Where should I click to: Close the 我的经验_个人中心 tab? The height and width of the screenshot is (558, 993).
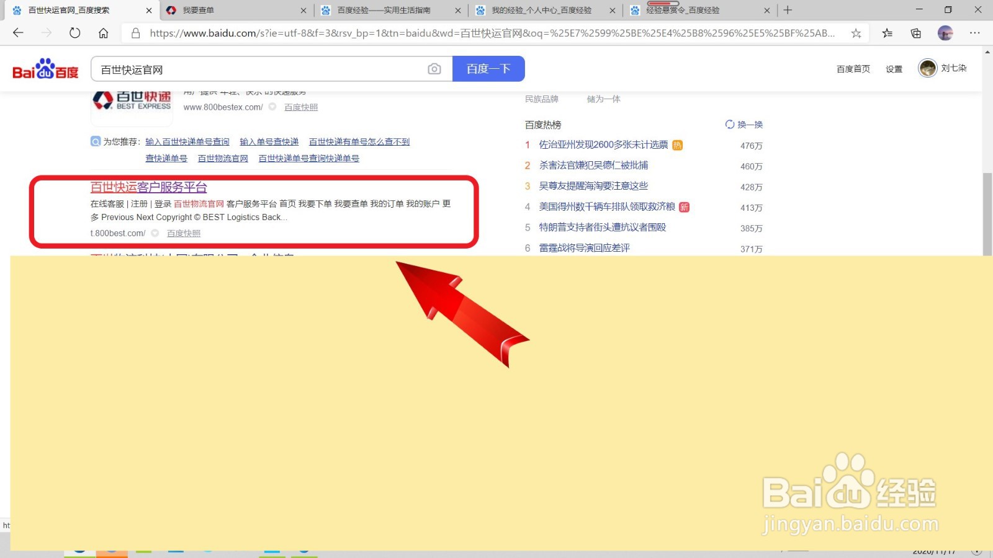click(613, 10)
